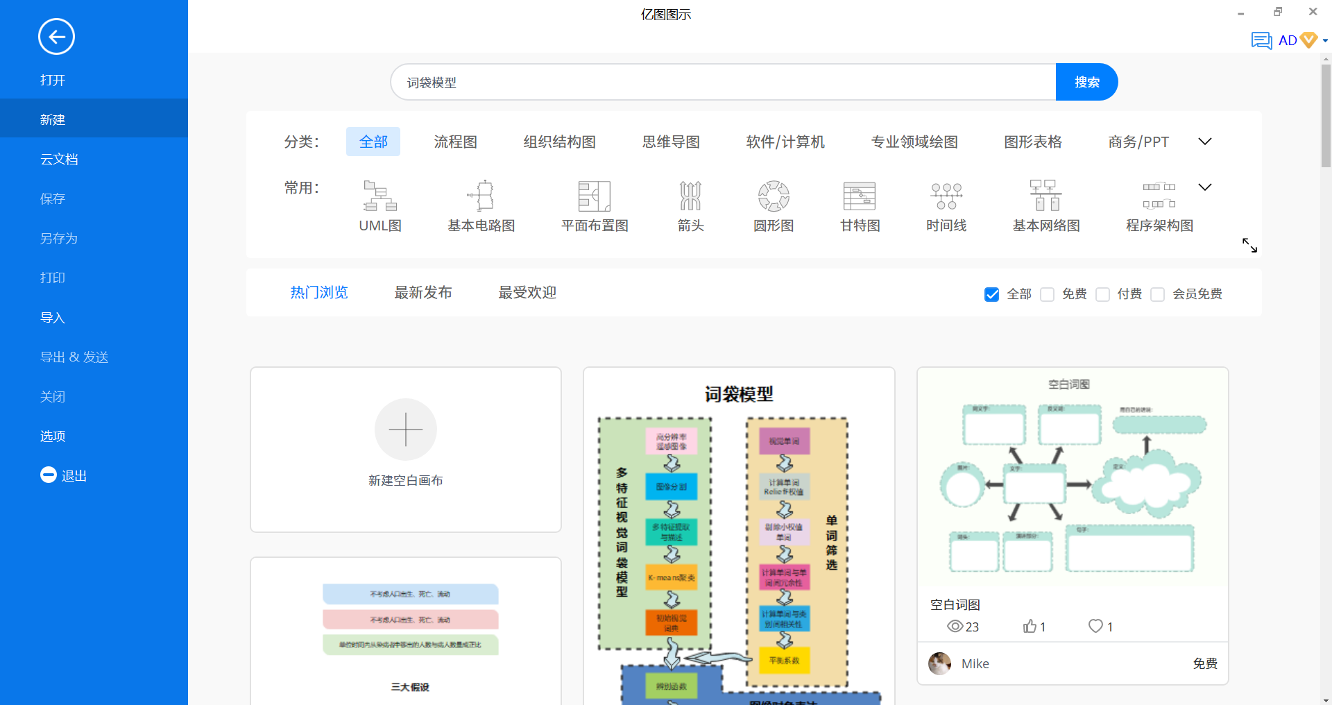Click the AD account label
The height and width of the screenshot is (705, 1332).
tap(1288, 40)
